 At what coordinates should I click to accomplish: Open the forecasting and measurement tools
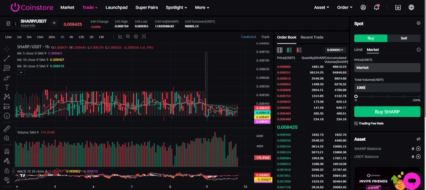pos(7,106)
